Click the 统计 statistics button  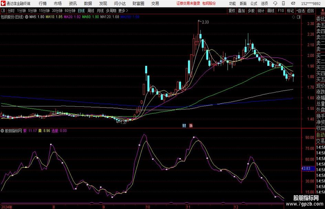[x=261, y=11]
